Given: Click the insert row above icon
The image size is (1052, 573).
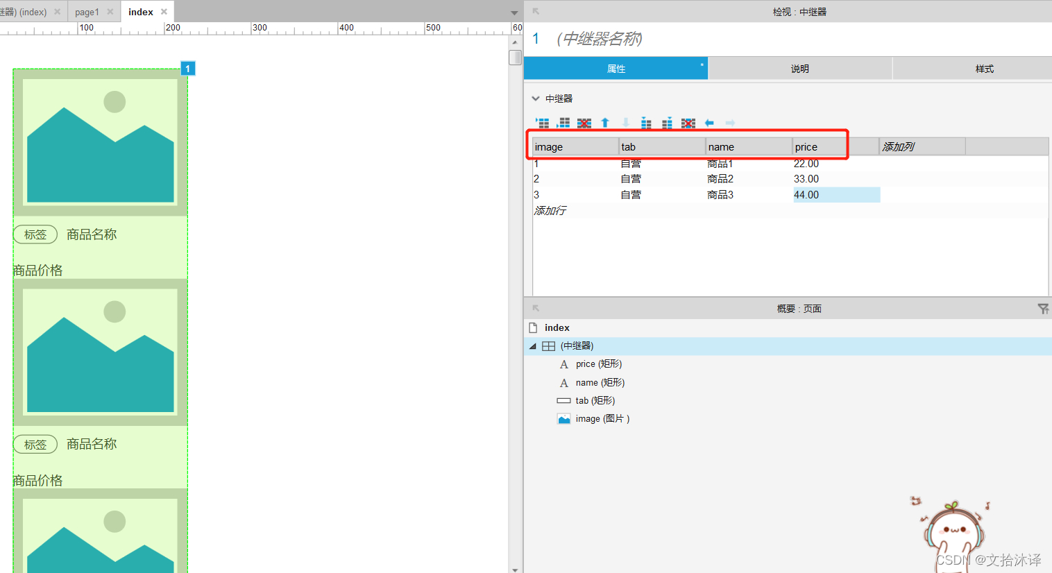Looking at the screenshot, I should [543, 123].
